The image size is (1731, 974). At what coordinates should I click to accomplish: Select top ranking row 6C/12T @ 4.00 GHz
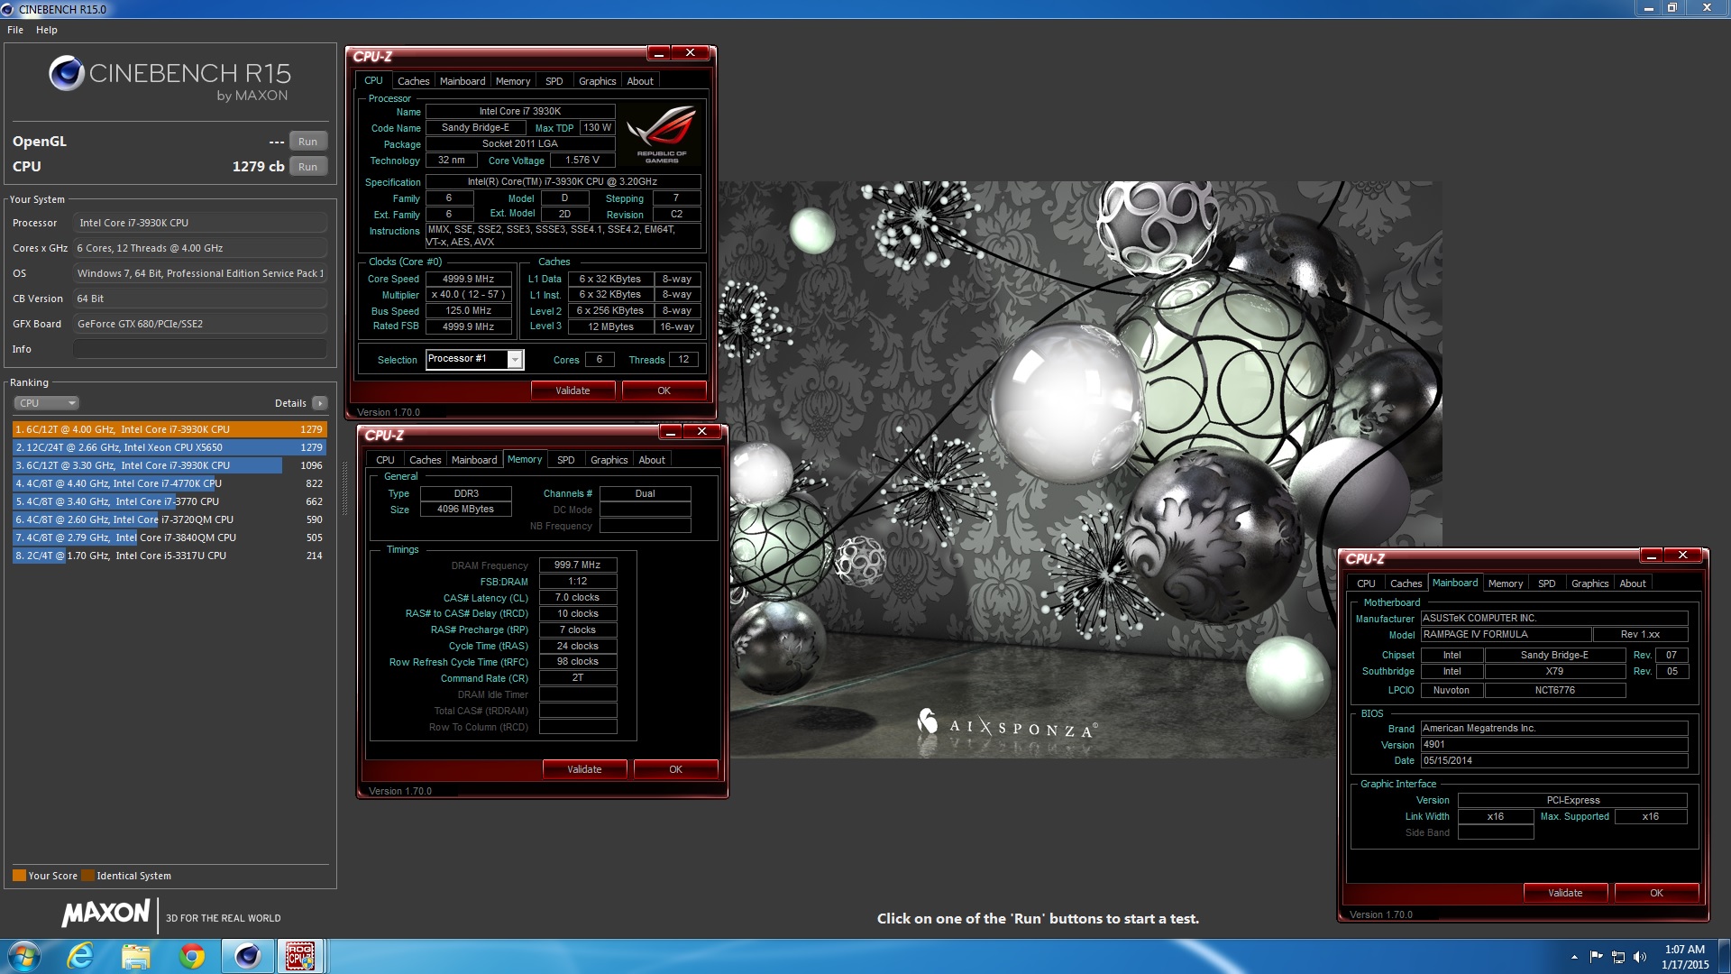169,429
